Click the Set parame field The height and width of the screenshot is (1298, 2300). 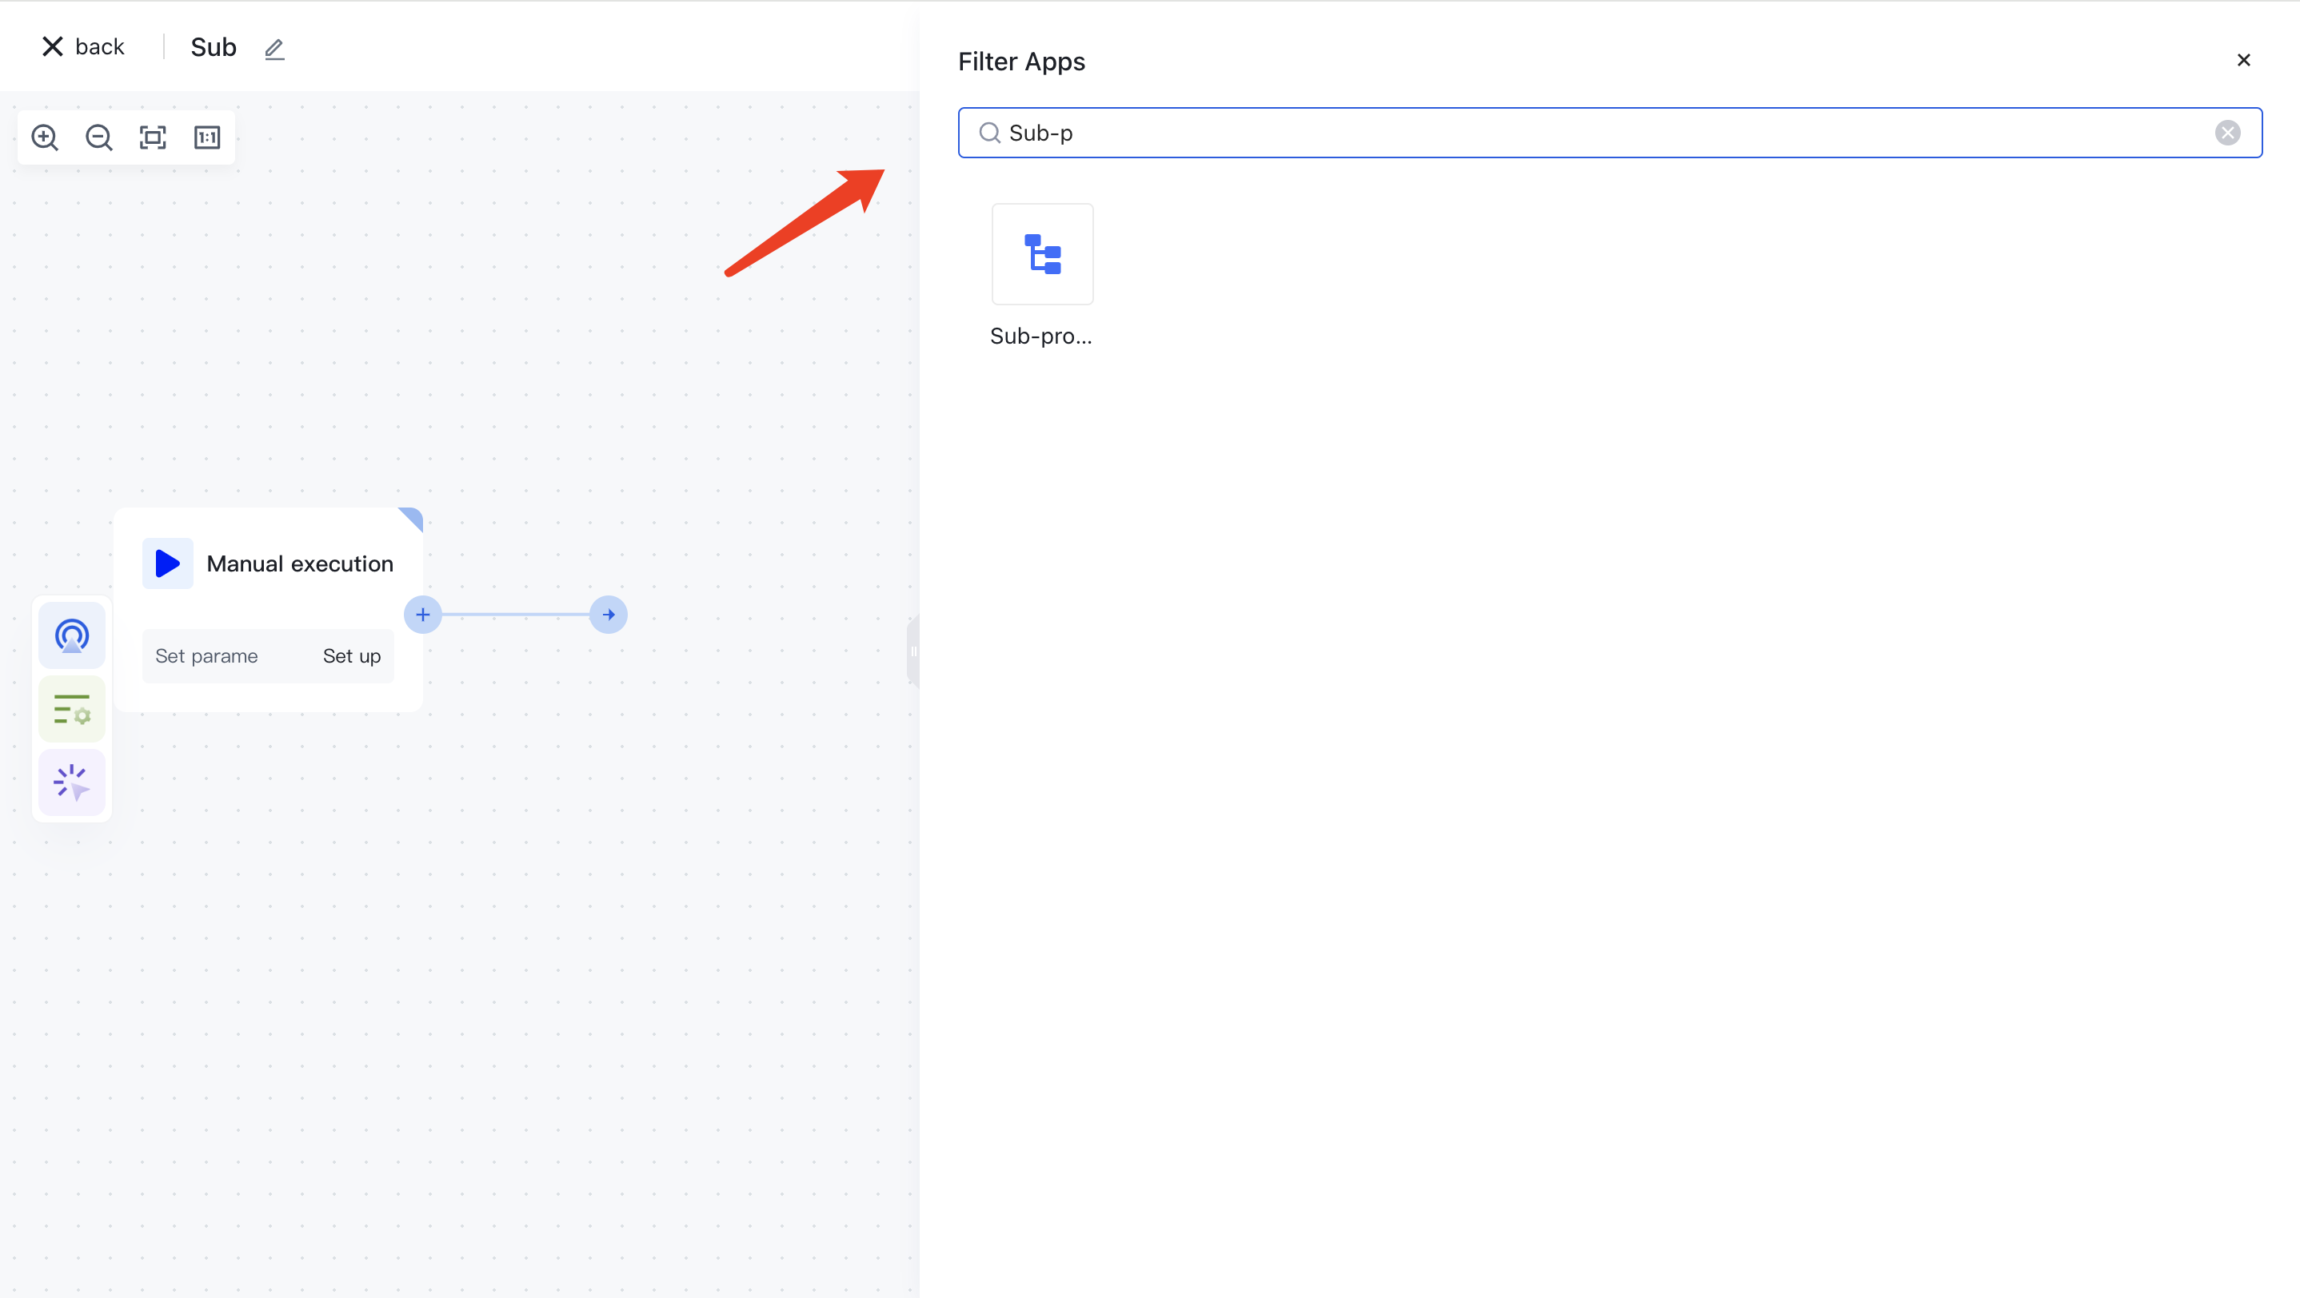pos(207,656)
